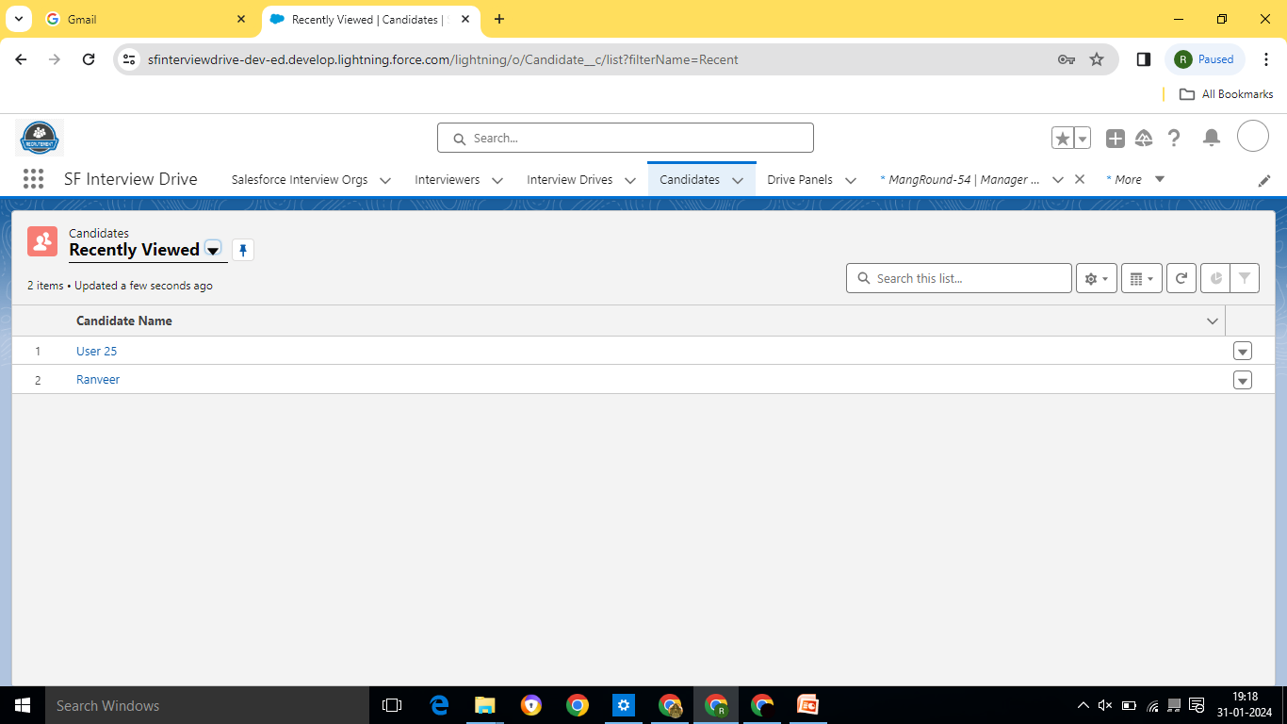Image resolution: width=1287 pixels, height=724 pixels.
Task: Expand Candidates tab chevron
Action: tap(738, 180)
